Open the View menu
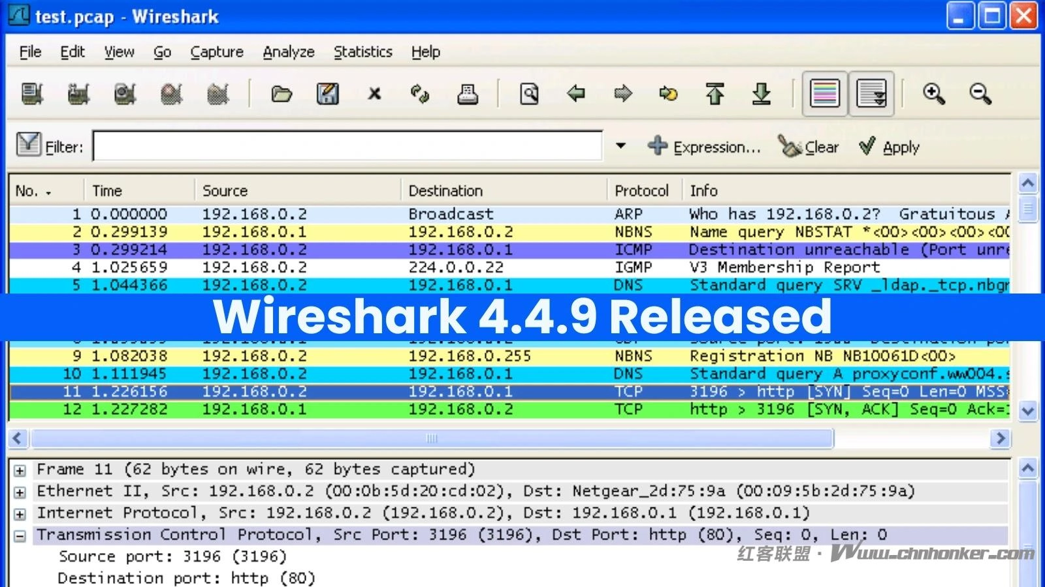The image size is (1045, 587). pos(120,52)
